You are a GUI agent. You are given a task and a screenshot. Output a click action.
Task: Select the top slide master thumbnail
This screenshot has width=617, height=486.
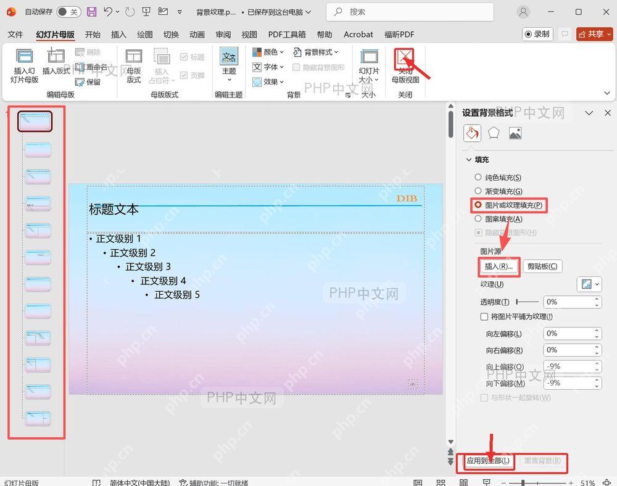[x=35, y=121]
